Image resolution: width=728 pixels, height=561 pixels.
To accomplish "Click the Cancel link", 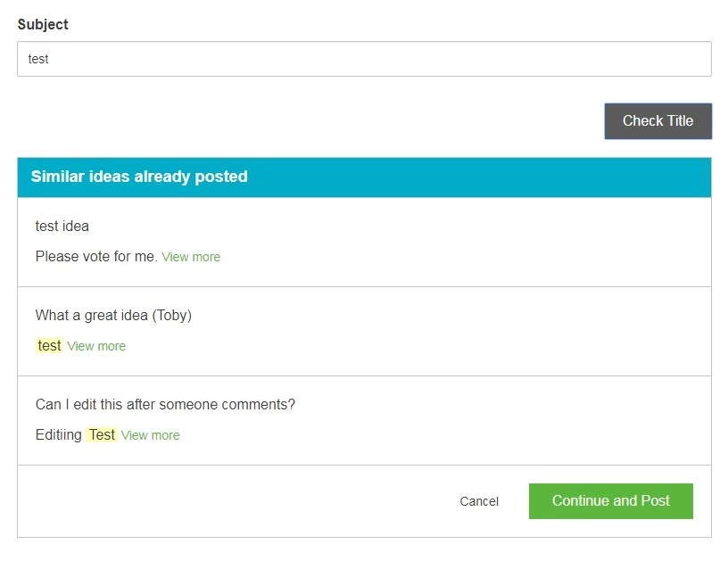I will click(478, 500).
